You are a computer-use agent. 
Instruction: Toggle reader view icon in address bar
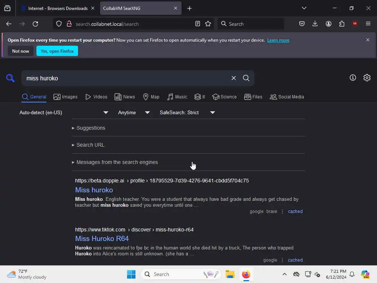click(198, 24)
